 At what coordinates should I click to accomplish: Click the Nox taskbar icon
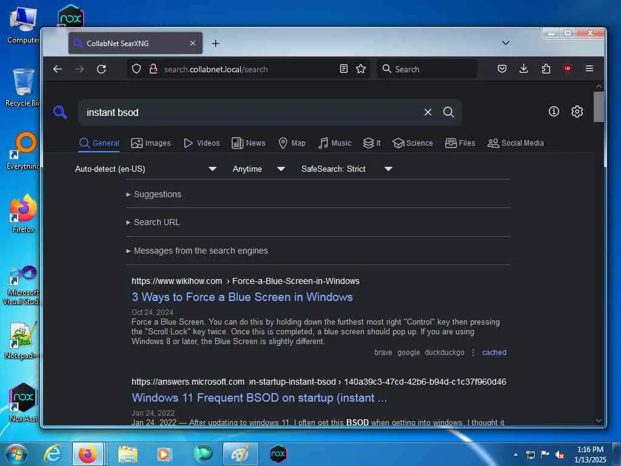(278, 454)
